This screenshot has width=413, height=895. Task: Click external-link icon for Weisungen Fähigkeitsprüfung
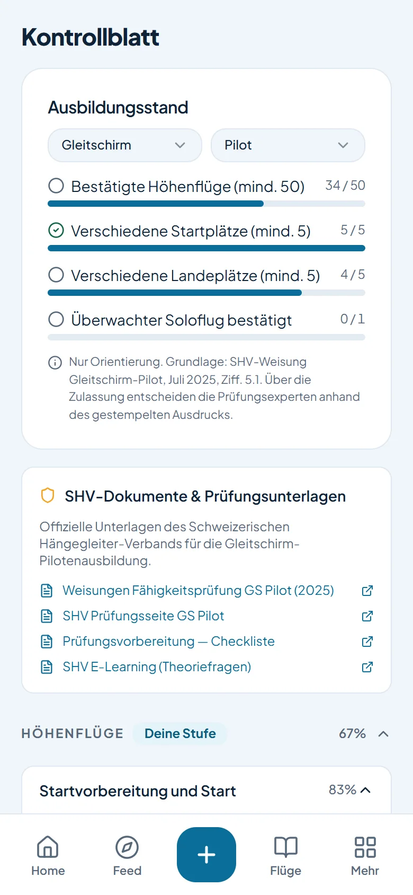367,591
